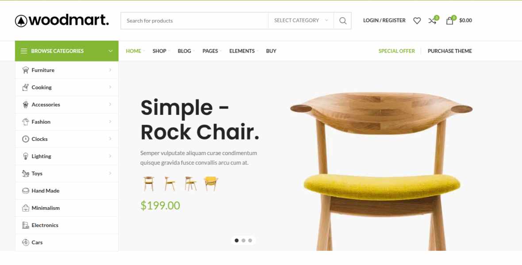Screen dimensions: 522x265
Task: Select the Furniture category icon
Action: [25, 70]
